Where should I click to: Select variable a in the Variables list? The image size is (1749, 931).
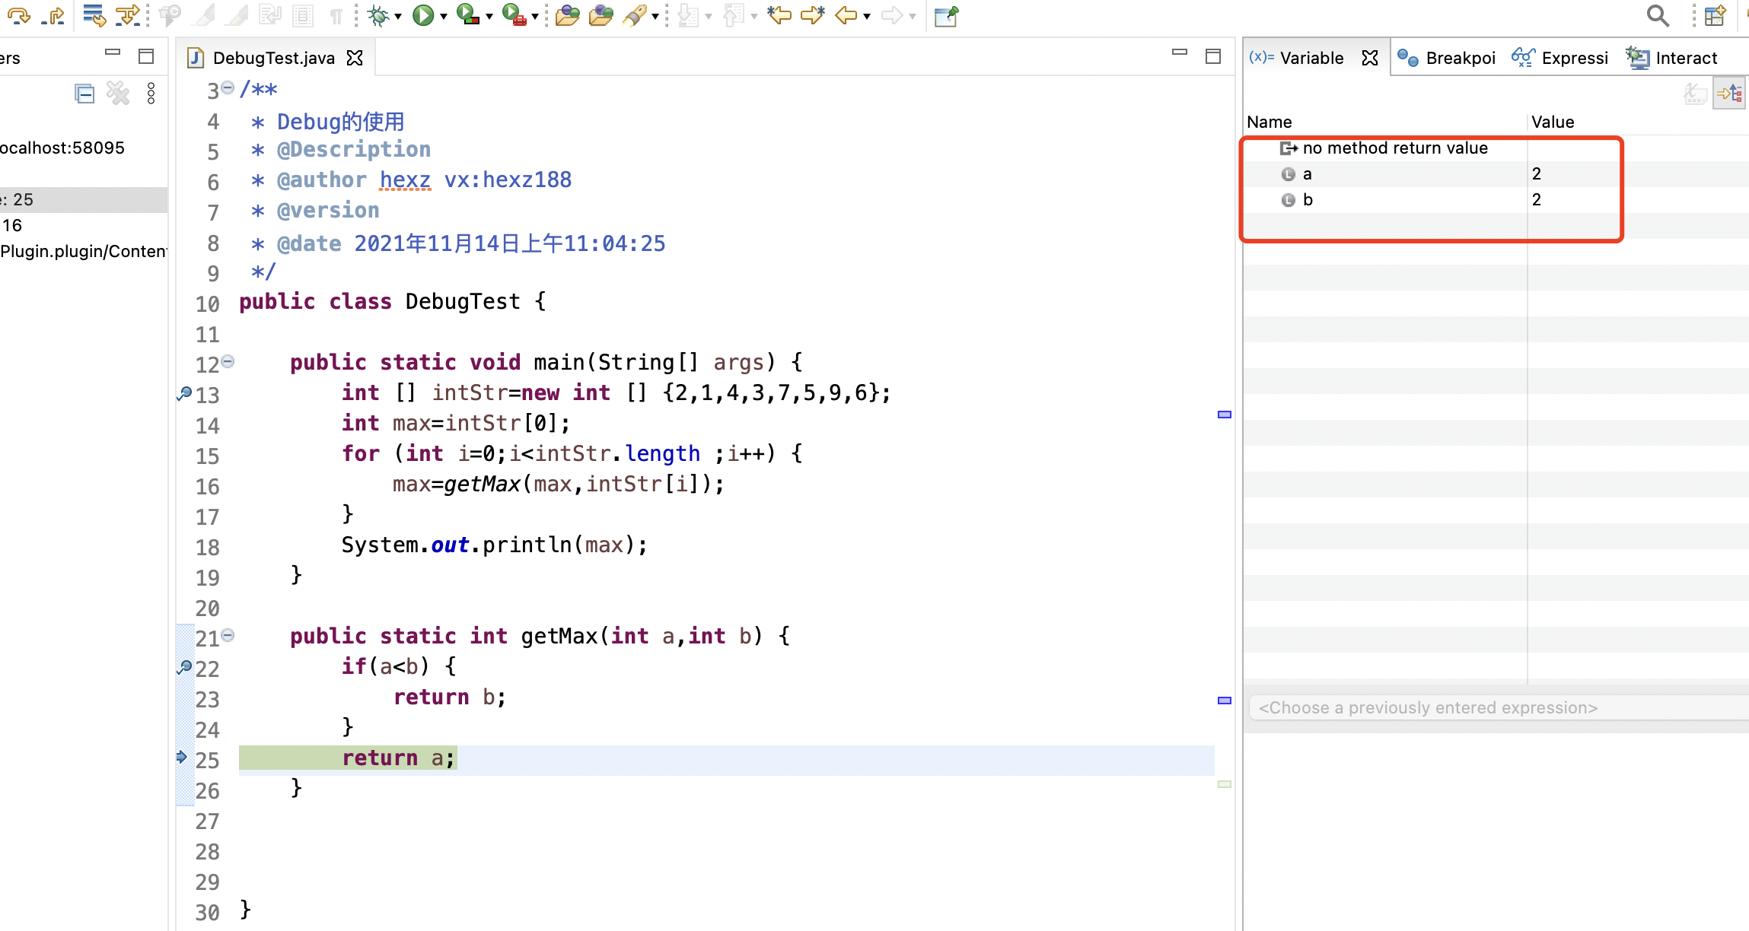[1308, 174]
